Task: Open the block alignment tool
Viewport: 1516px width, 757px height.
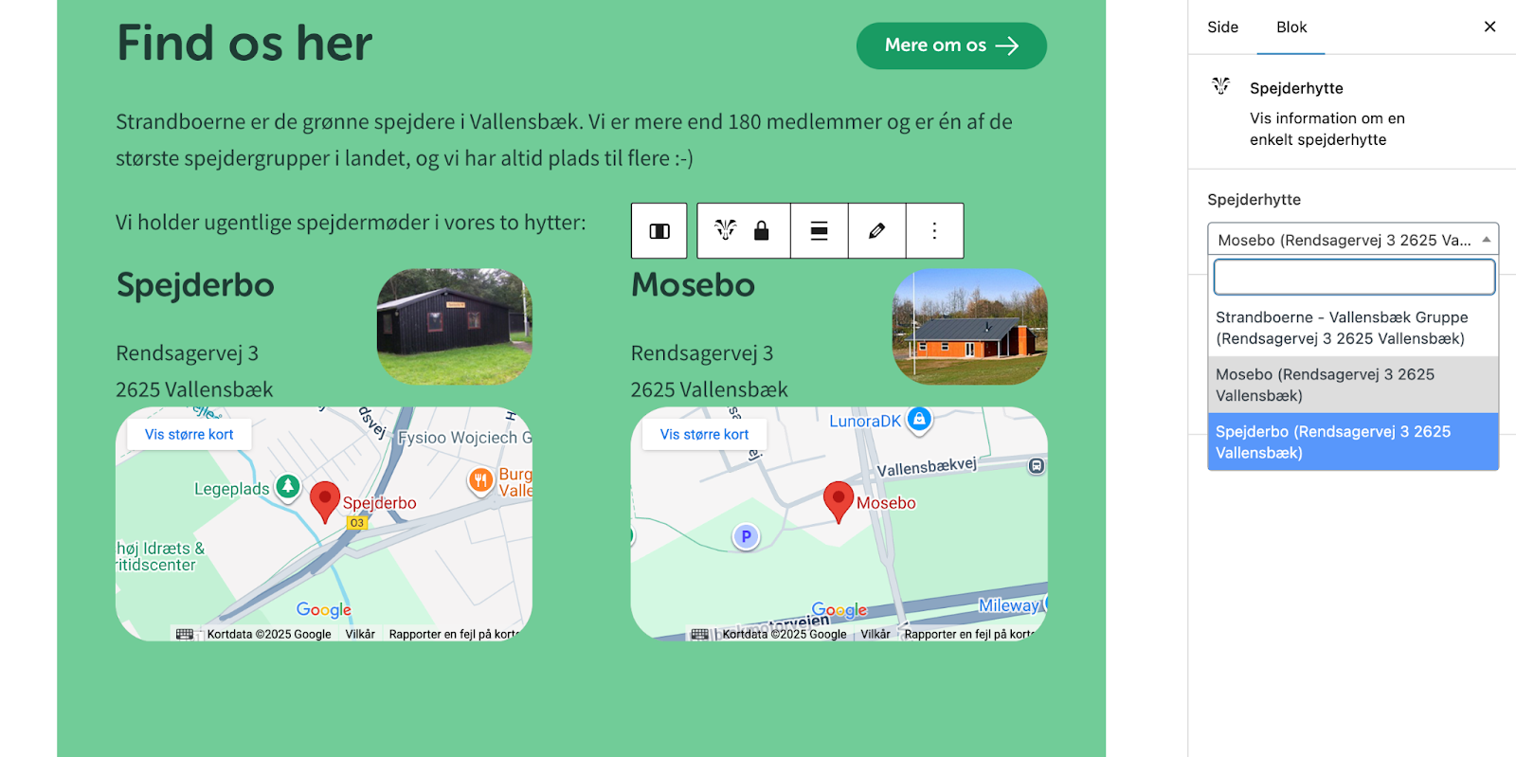Action: pyautogui.click(x=820, y=231)
